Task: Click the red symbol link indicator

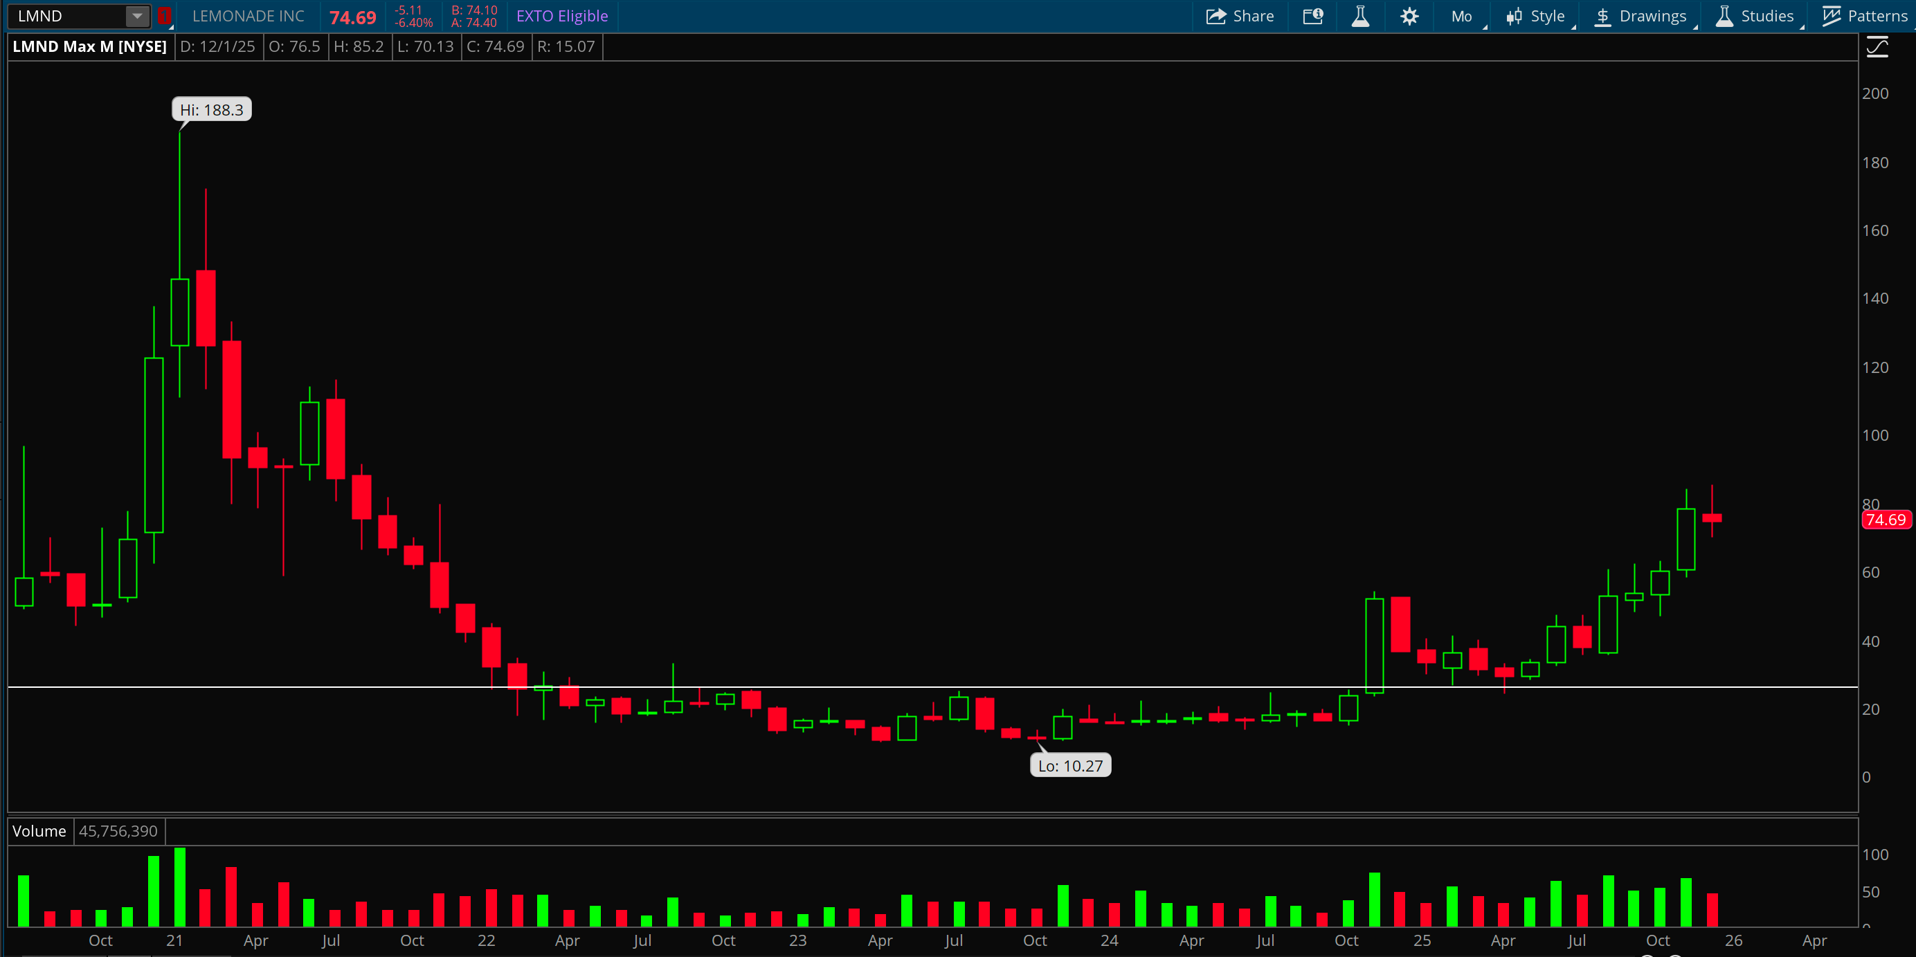Action: pos(164,17)
